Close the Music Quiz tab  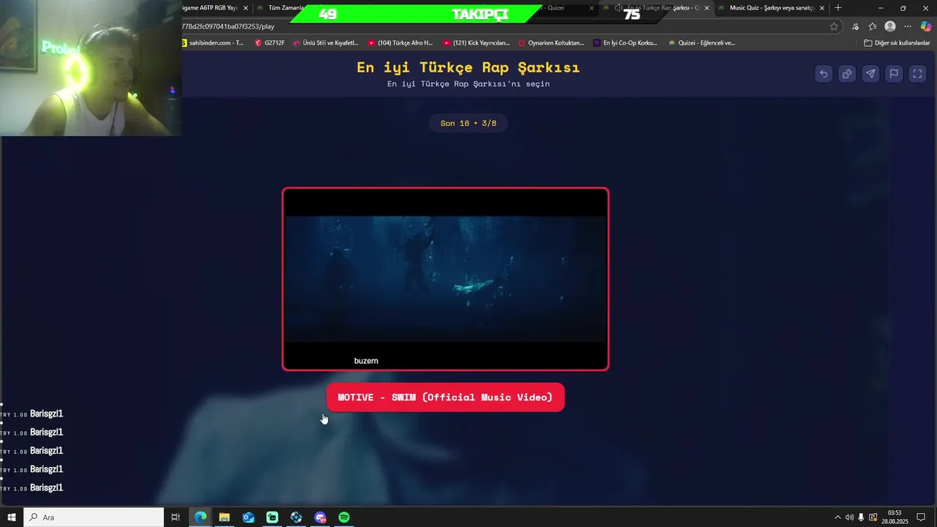point(822,8)
